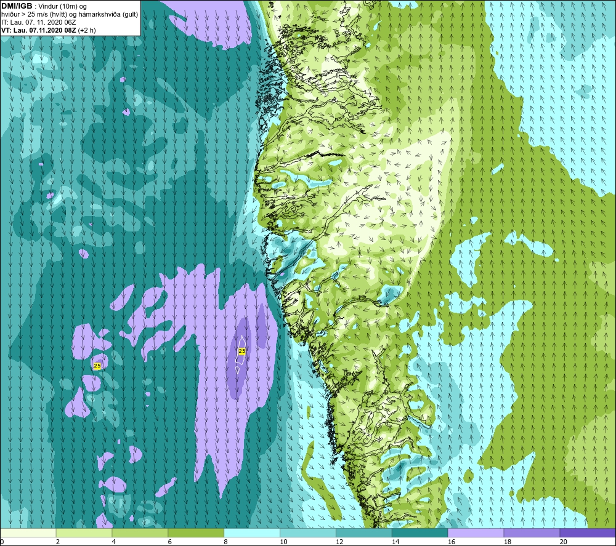
Task: Click the scale label '14'
Action: pyautogui.click(x=395, y=542)
